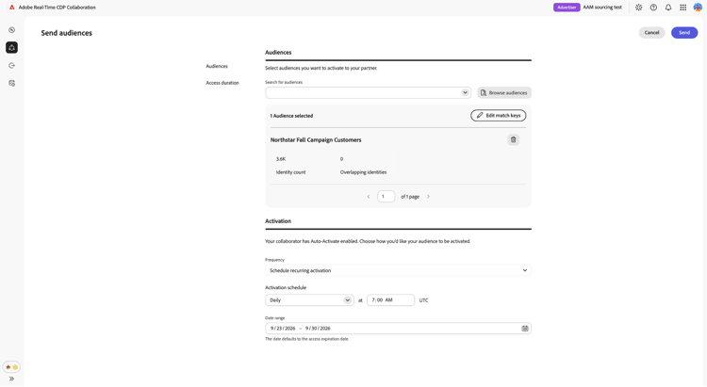Click 'The date defaults to access expiration' note
Image resolution: width=707 pixels, height=387 pixels.
click(307, 339)
